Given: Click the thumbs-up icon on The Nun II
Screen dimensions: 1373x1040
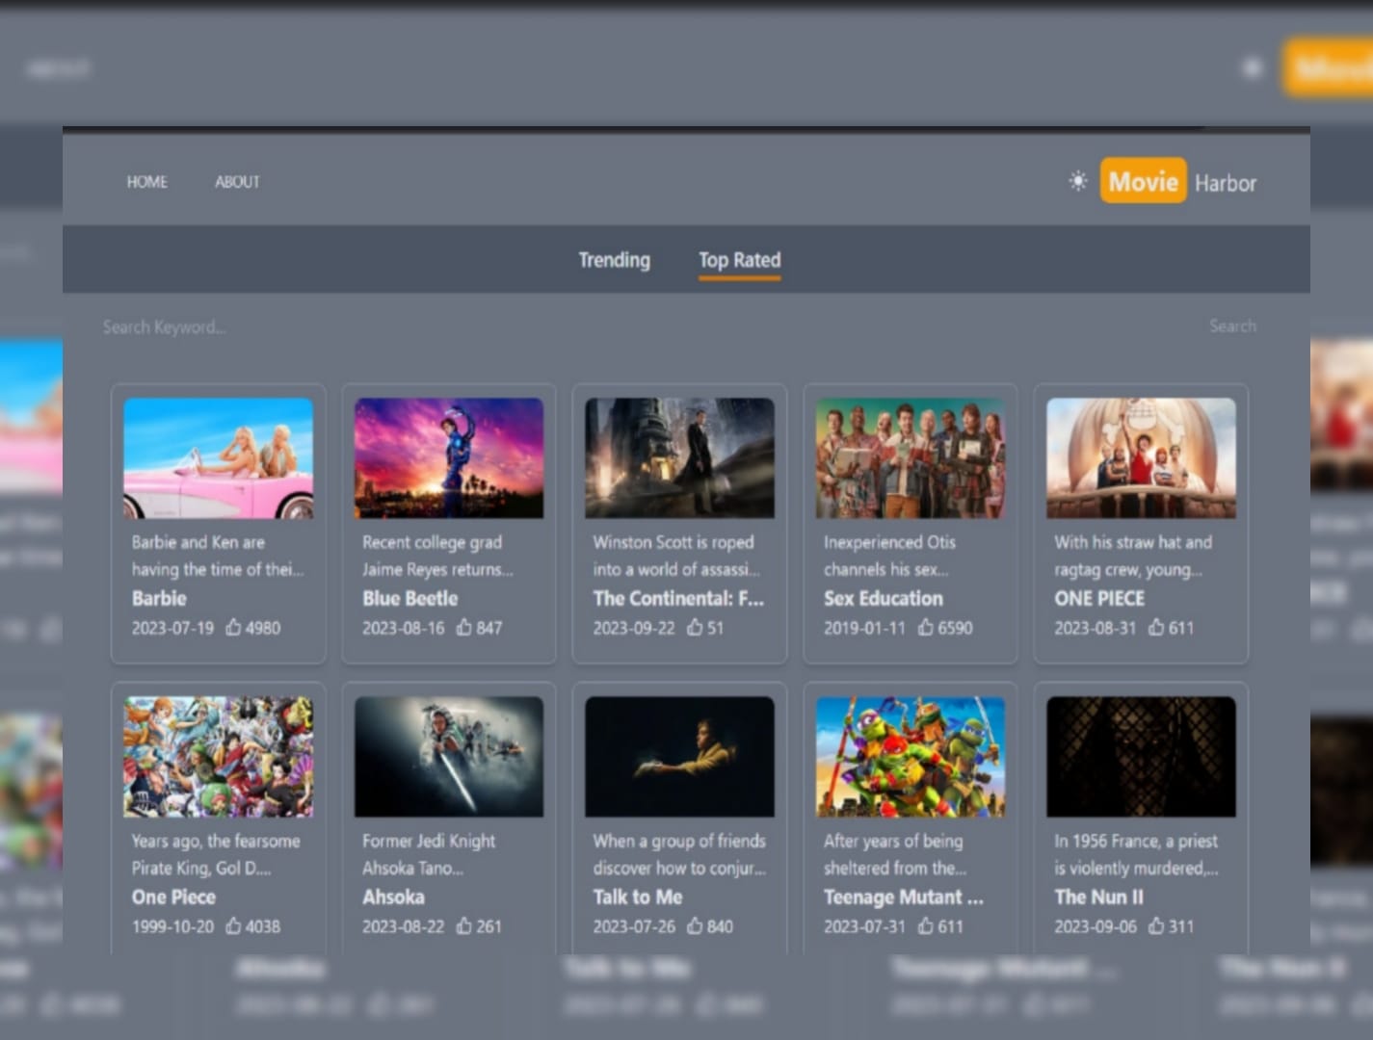Looking at the screenshot, I should (x=1156, y=925).
